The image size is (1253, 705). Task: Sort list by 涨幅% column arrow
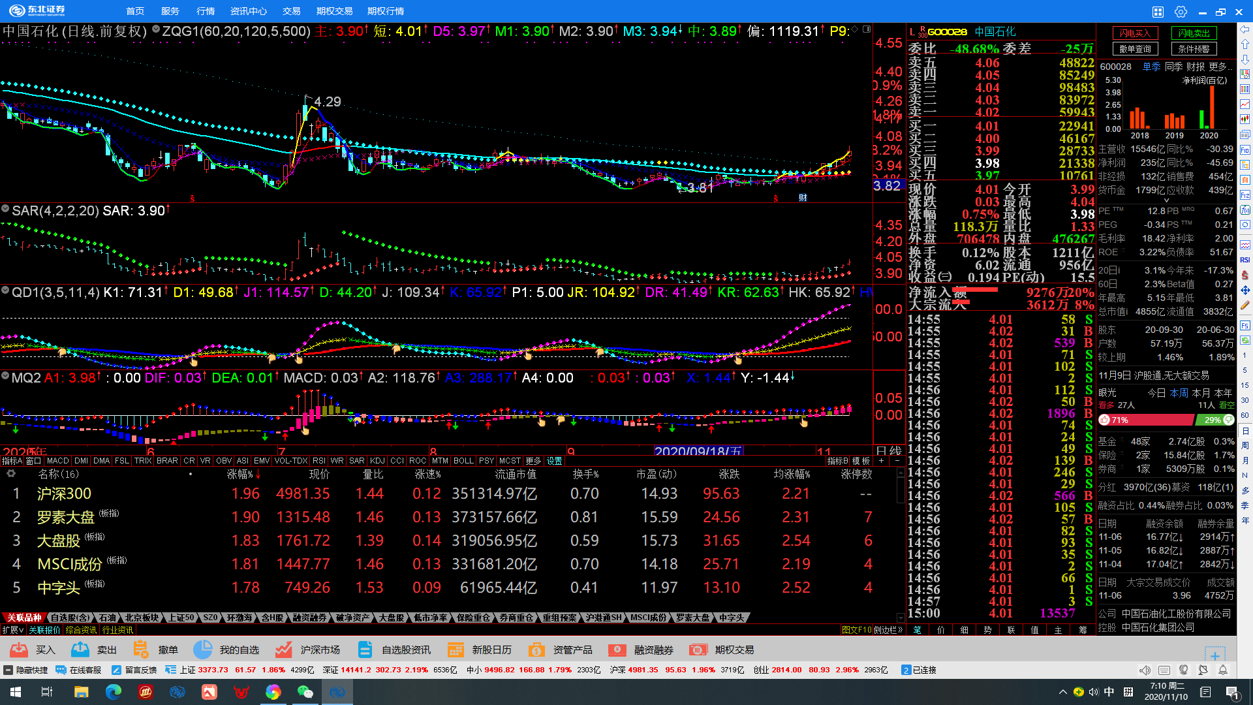(257, 475)
